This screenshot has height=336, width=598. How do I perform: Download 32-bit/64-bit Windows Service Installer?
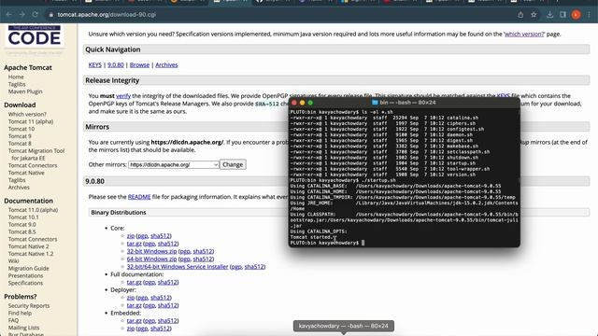pos(178,267)
